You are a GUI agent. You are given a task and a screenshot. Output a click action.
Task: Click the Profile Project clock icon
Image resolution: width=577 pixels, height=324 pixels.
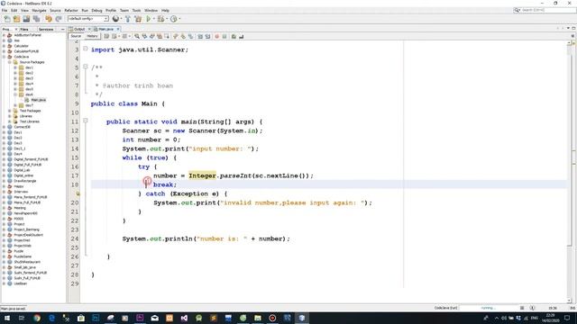pos(174,19)
